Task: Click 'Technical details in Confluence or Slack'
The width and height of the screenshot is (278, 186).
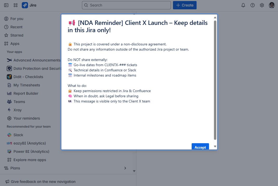Action: pyautogui.click(x=105, y=70)
